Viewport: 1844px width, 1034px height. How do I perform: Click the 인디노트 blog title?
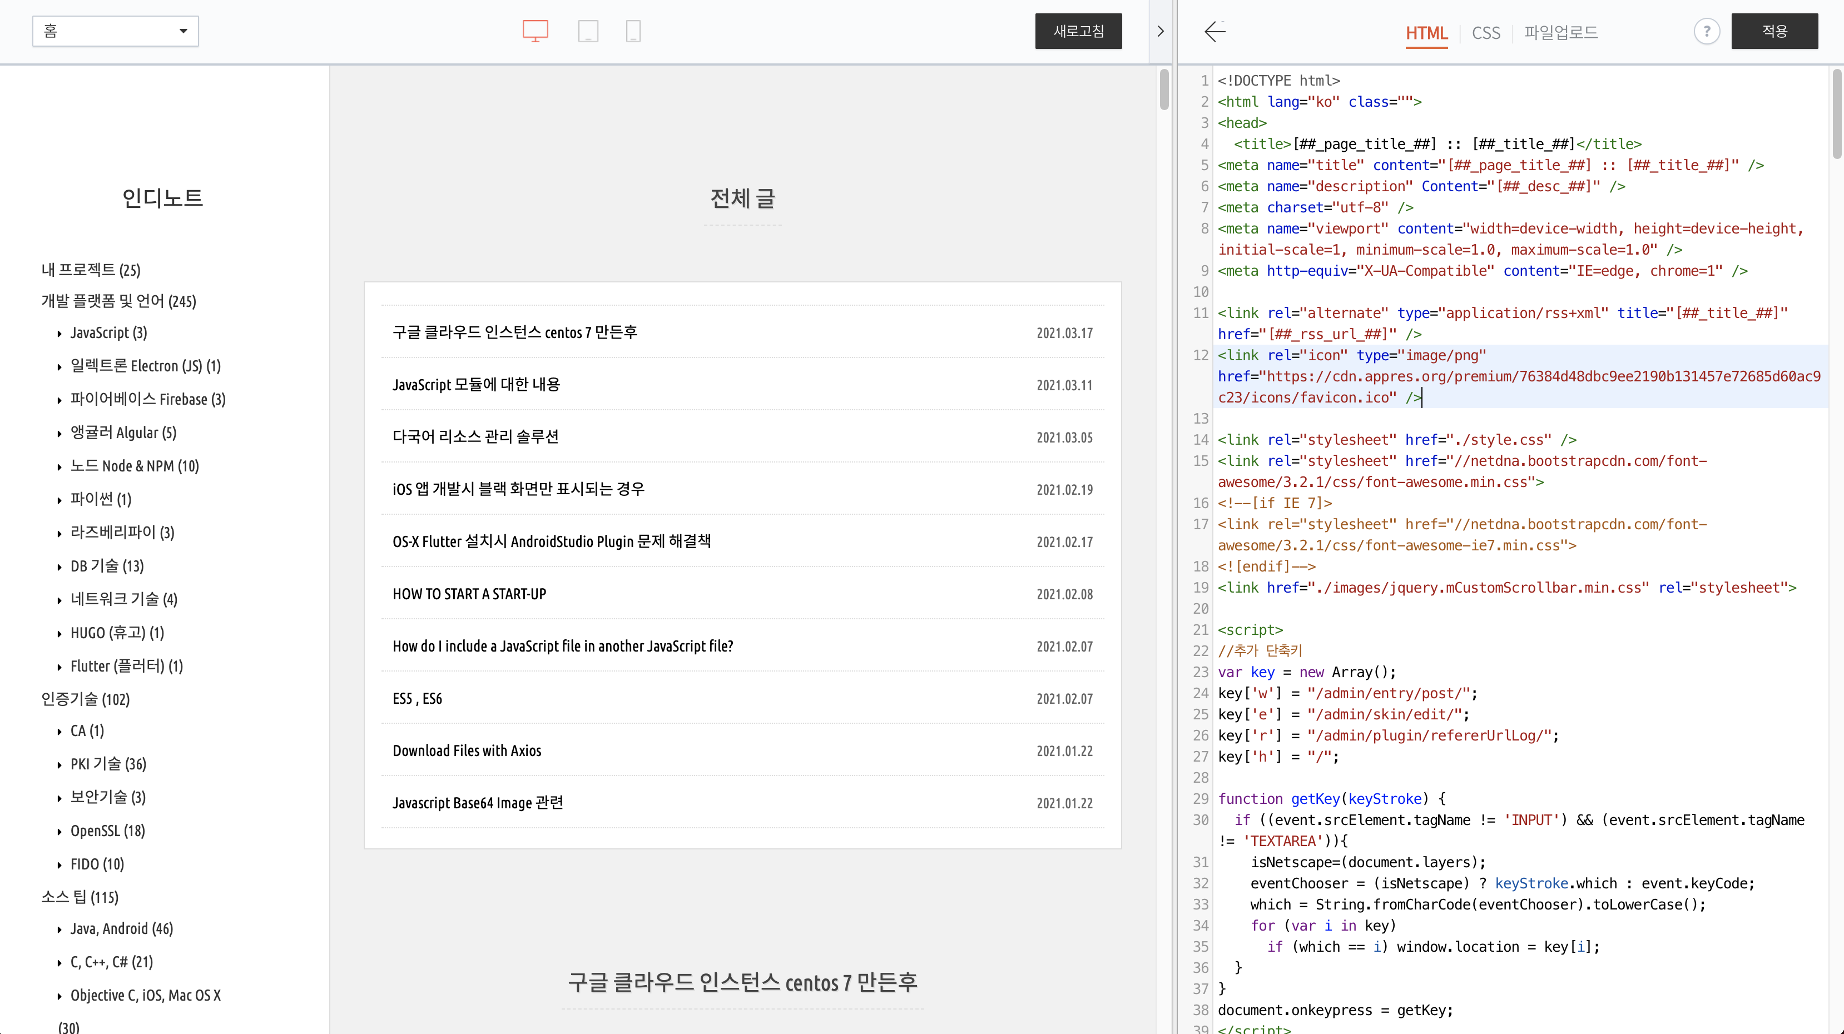tap(162, 197)
